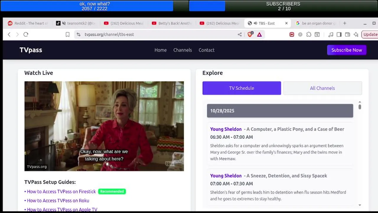
Task: Open How to Access TVPass on Roku
Action: [x=58, y=201]
